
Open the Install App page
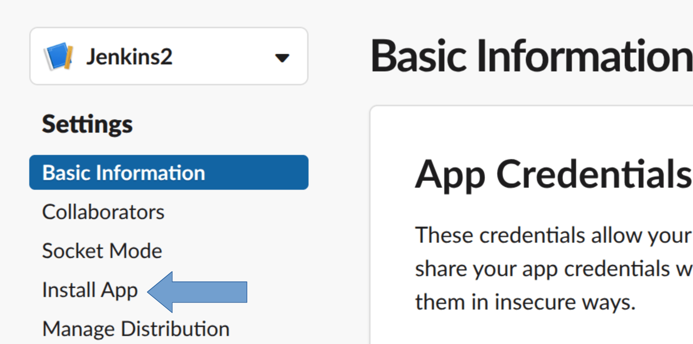(x=90, y=290)
